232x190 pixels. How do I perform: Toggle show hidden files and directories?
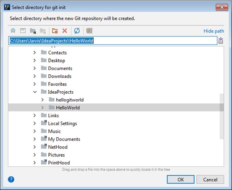89,31
